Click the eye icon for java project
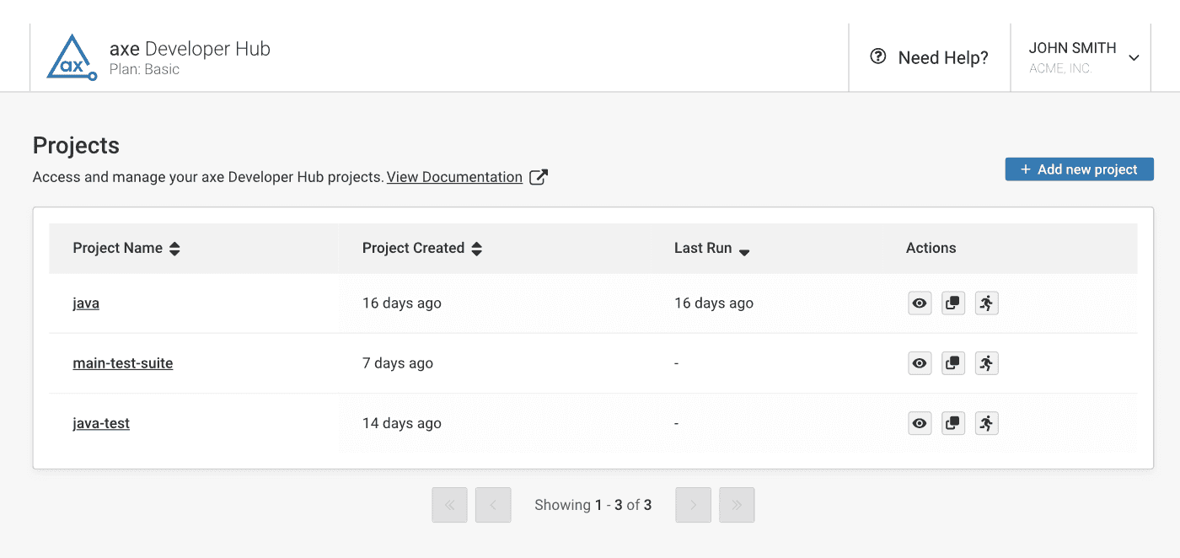Viewport: 1180px width, 558px height. pyautogui.click(x=920, y=303)
